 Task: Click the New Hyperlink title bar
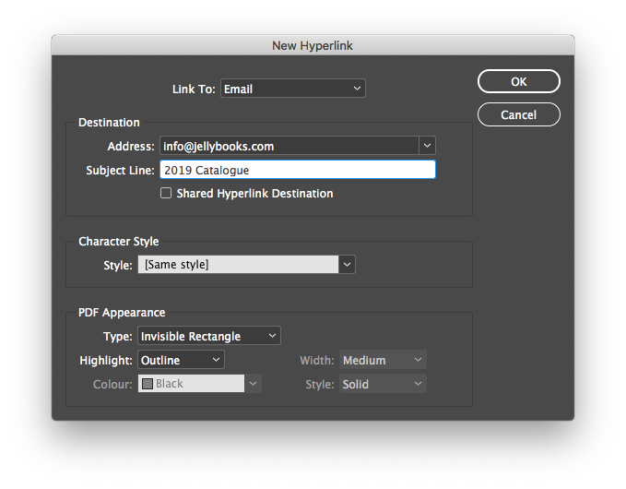(x=313, y=45)
